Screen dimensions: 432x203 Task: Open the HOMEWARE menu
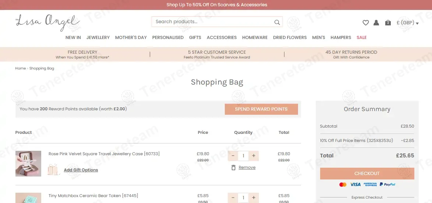(x=255, y=38)
